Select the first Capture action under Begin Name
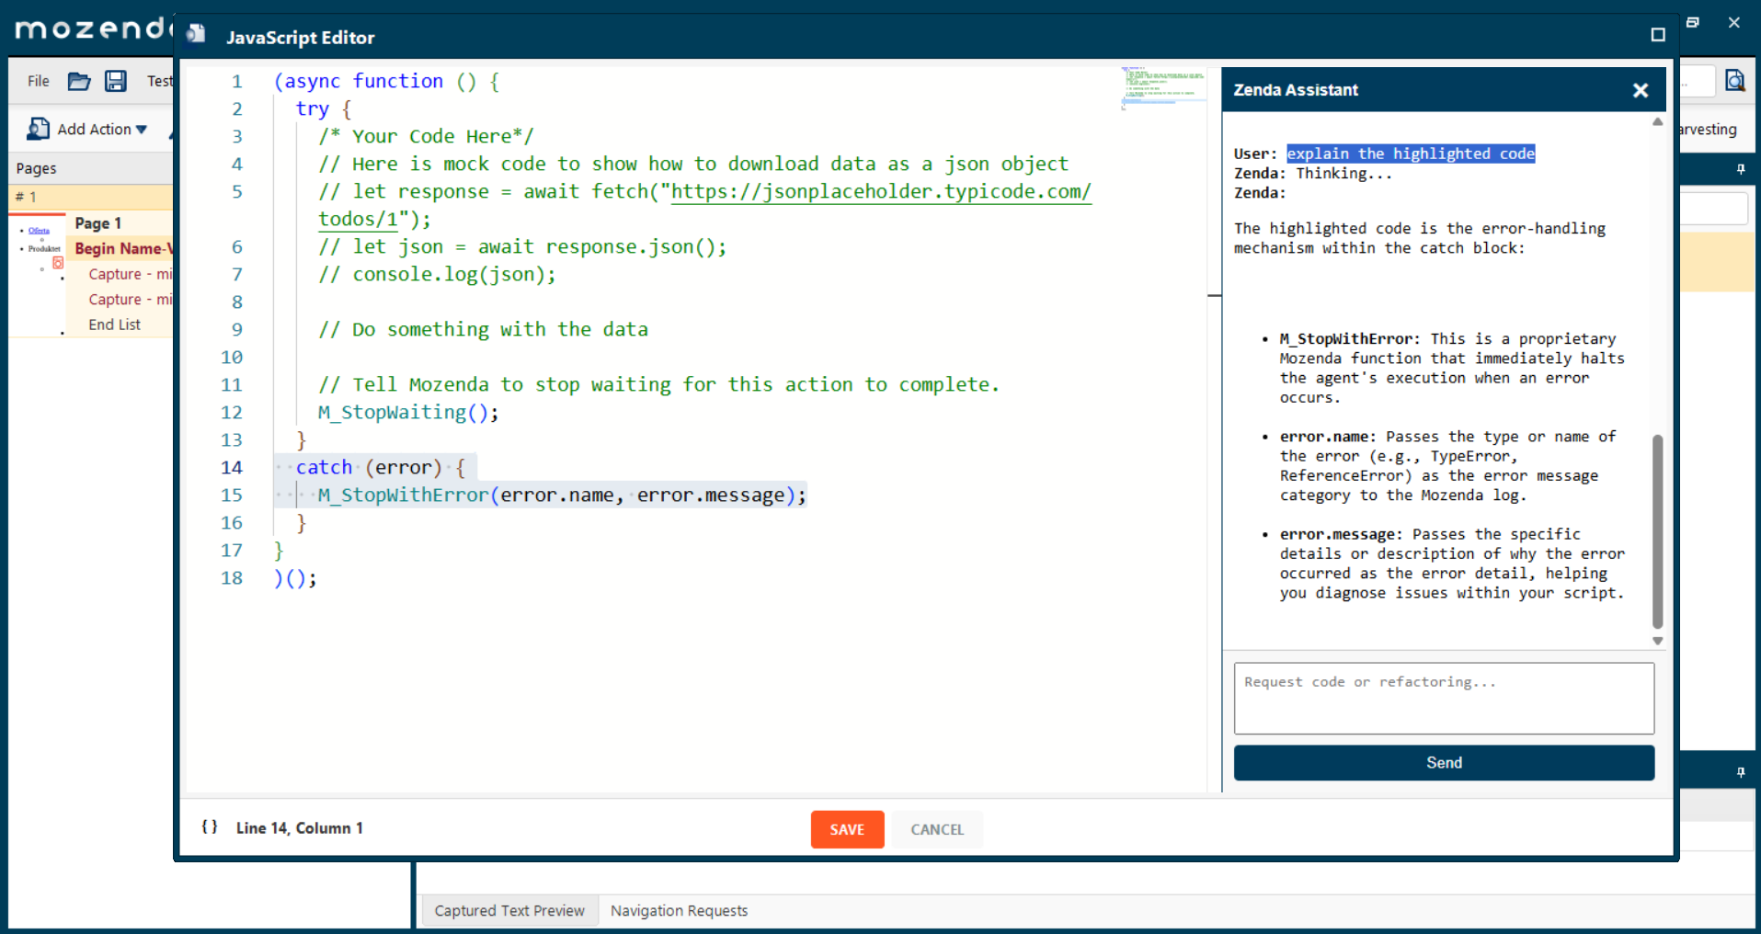The image size is (1761, 934). [x=130, y=274]
